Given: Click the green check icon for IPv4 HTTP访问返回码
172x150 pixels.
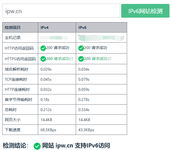Looking at the screenshot, I should point(43,48).
